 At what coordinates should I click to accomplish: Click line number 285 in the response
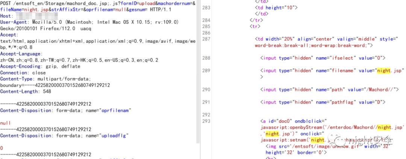click(x=206, y=26)
